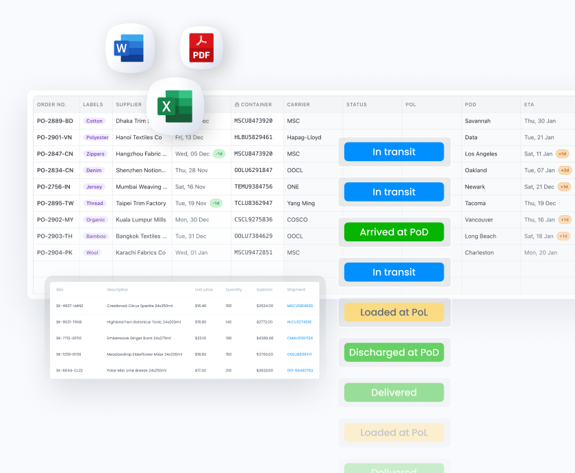The width and height of the screenshot is (575, 473).
Task: Select the Bamboo label tag
Action: [96, 236]
